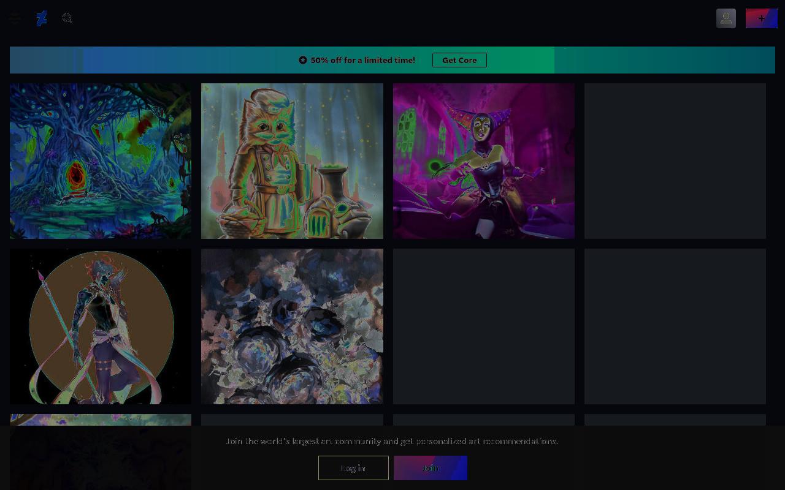Open the user profile avatar icon
The image size is (785, 490).
point(726,18)
